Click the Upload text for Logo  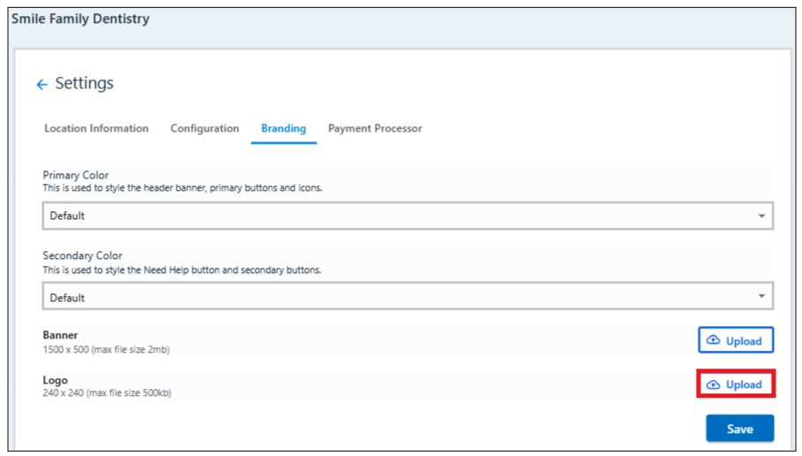744,384
